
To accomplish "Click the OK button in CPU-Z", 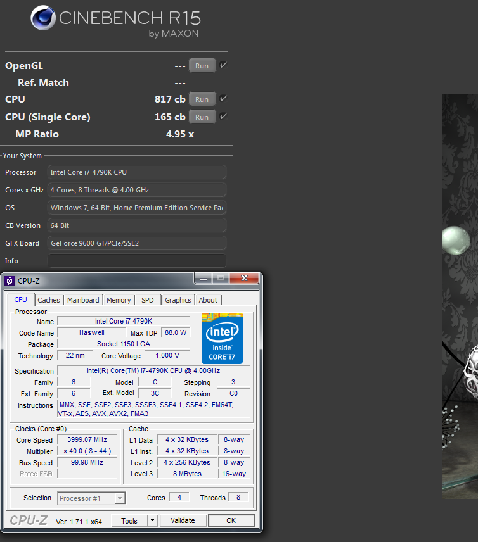I will click(x=231, y=520).
